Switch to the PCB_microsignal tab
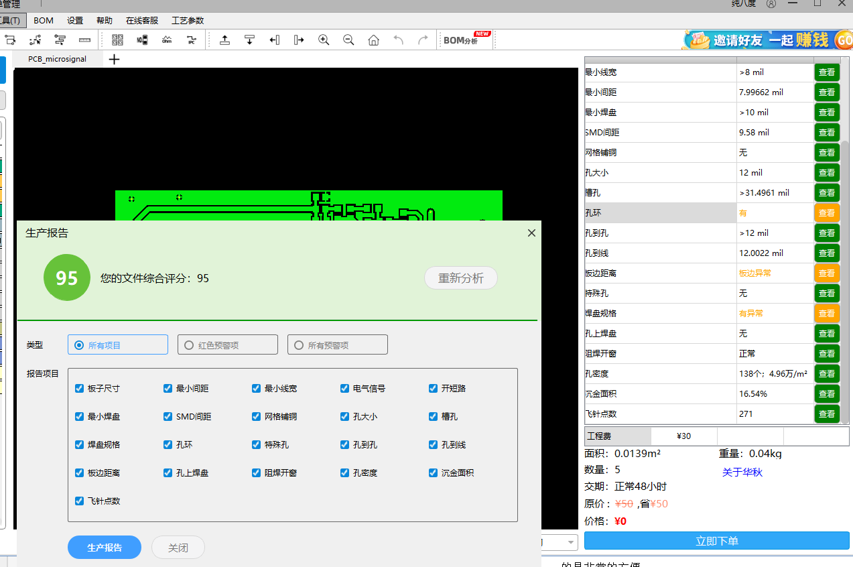This screenshot has height=567, width=853. pos(58,59)
